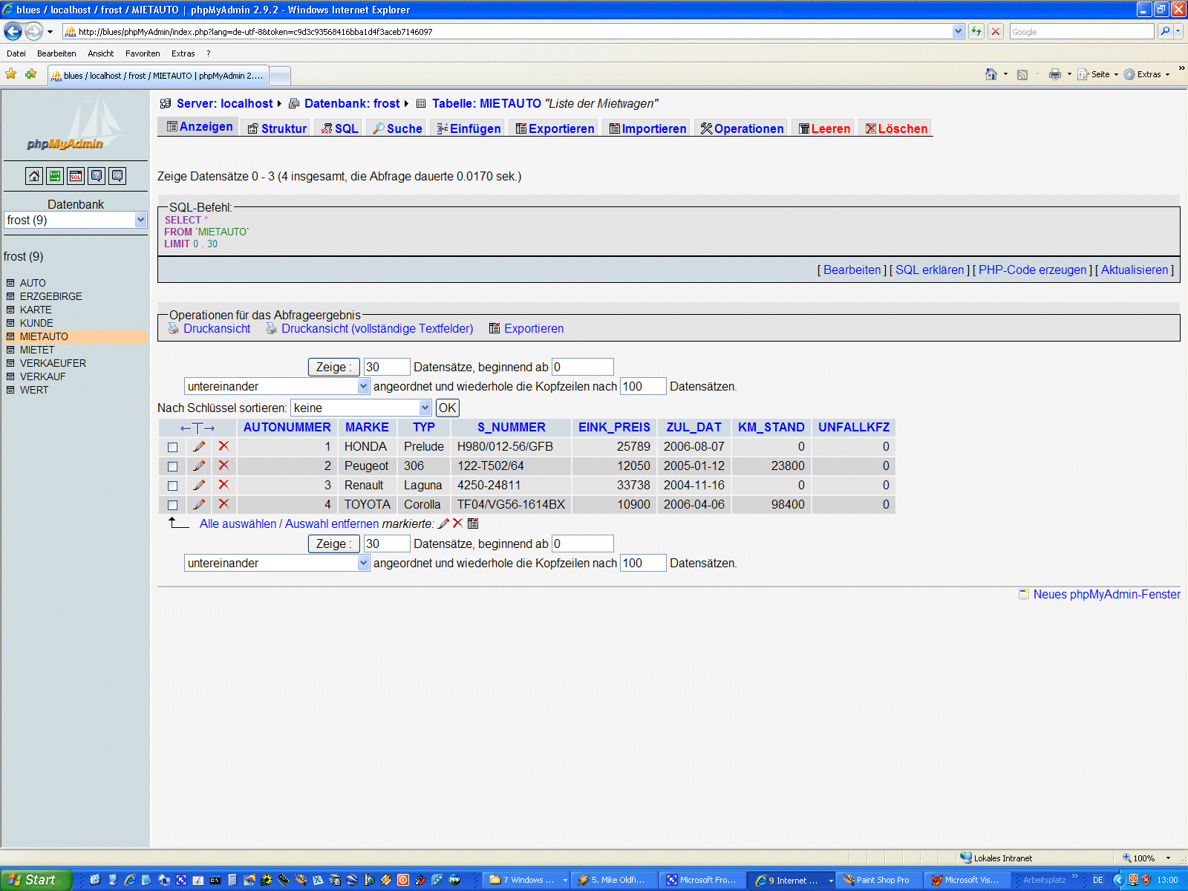Click the browser stop loading icon
Viewport: 1188px width, 891px height.
click(x=996, y=31)
